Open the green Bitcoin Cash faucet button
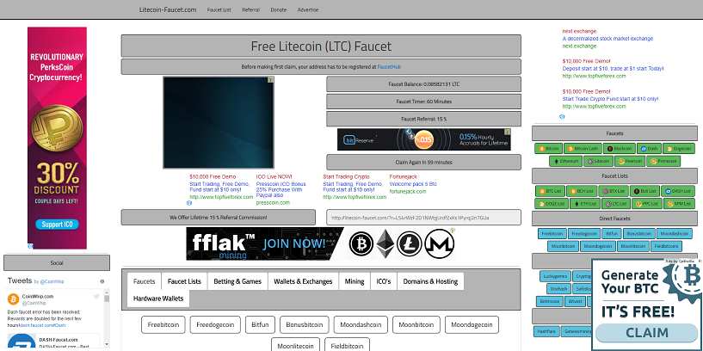This screenshot has width=703, height=351. (x=583, y=148)
